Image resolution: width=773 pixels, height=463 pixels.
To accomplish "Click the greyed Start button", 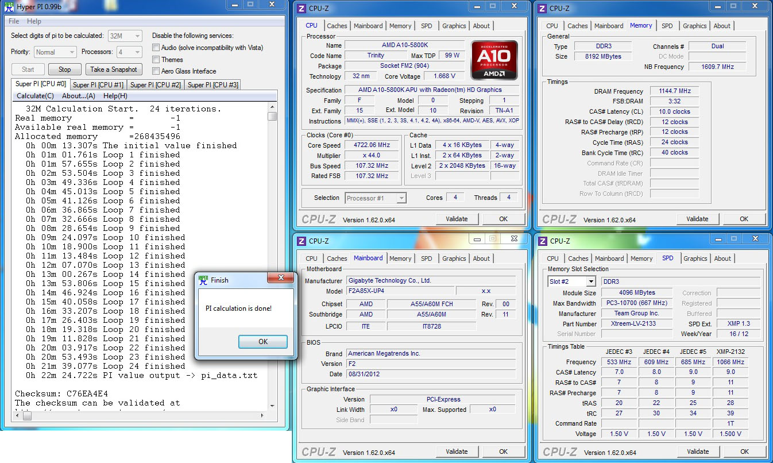I will tap(28, 70).
